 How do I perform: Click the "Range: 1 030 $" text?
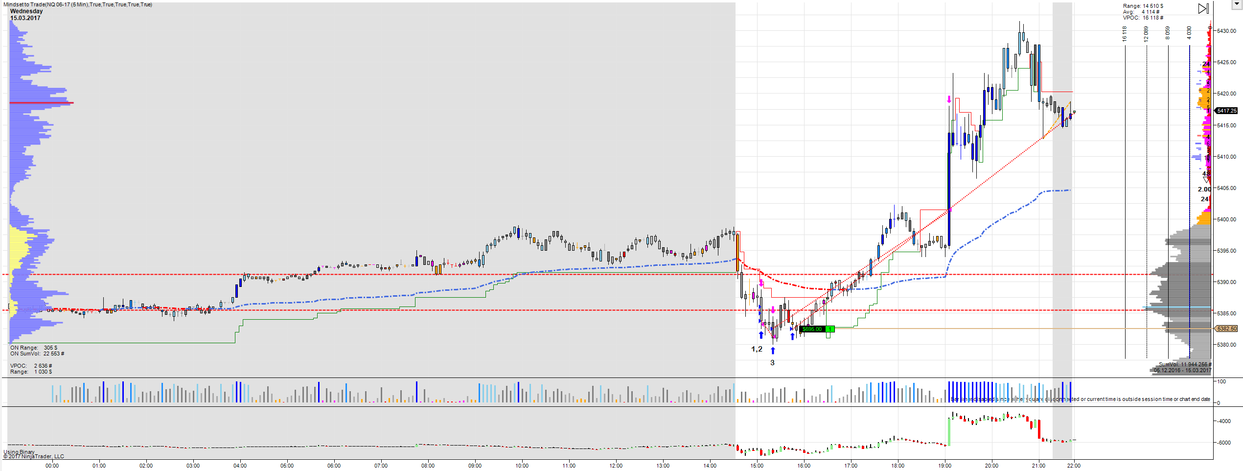click(x=31, y=372)
